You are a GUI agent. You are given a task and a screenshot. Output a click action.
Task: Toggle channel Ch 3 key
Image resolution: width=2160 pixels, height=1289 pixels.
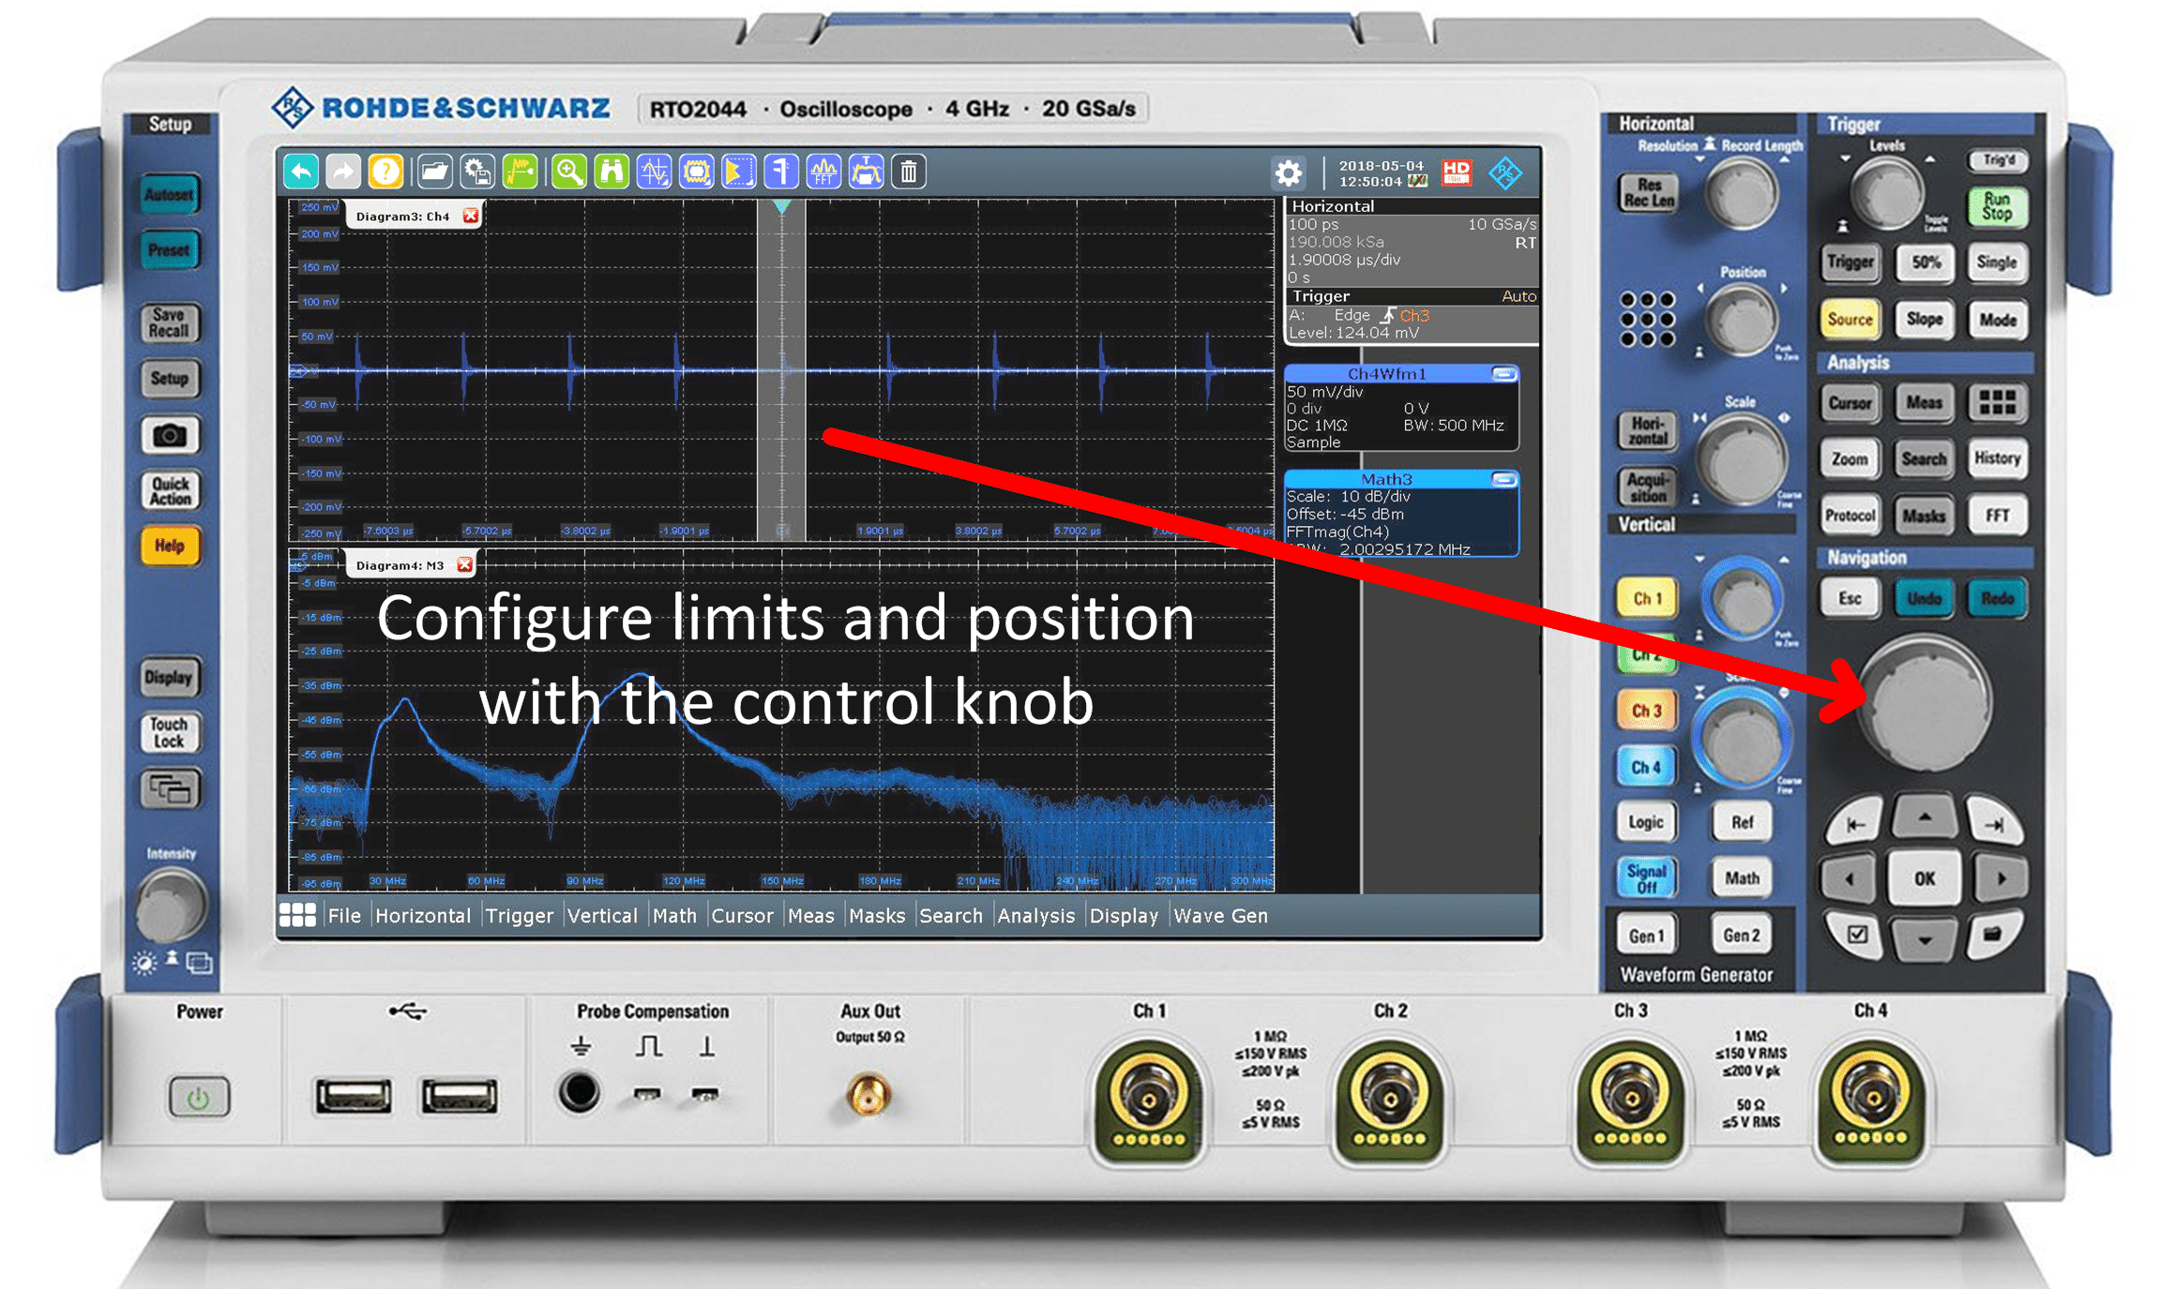click(1647, 711)
